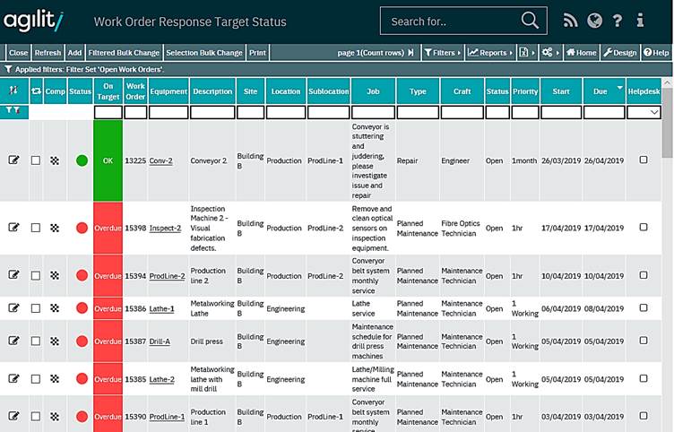The image size is (674, 432).
Task: Open the Inspect-2 equipment link
Action: 165,228
